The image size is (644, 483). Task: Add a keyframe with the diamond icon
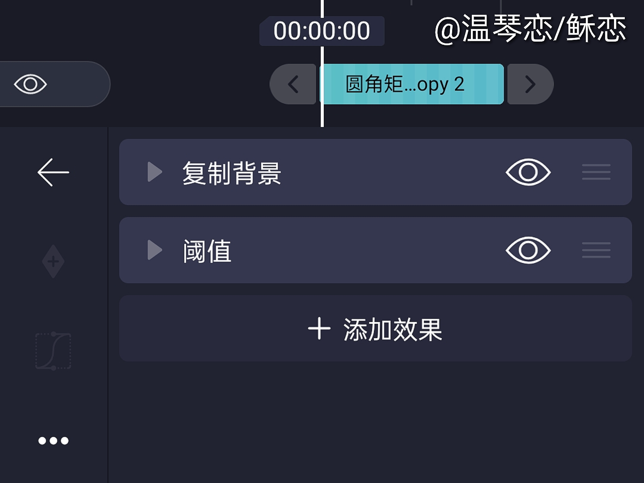coord(53,262)
